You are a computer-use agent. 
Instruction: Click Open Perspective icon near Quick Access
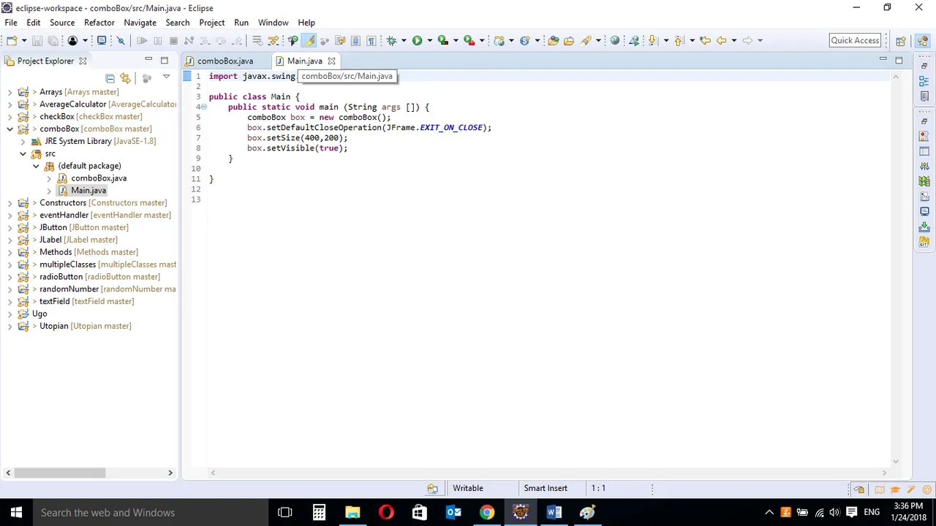(x=901, y=40)
